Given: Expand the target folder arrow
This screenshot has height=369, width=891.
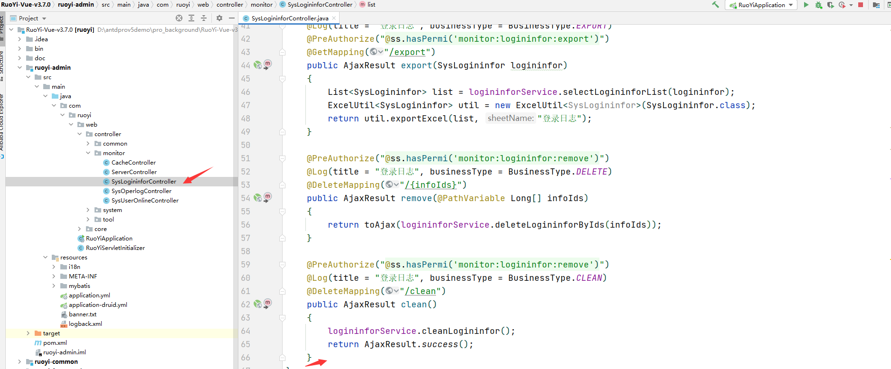Looking at the screenshot, I should [x=28, y=333].
